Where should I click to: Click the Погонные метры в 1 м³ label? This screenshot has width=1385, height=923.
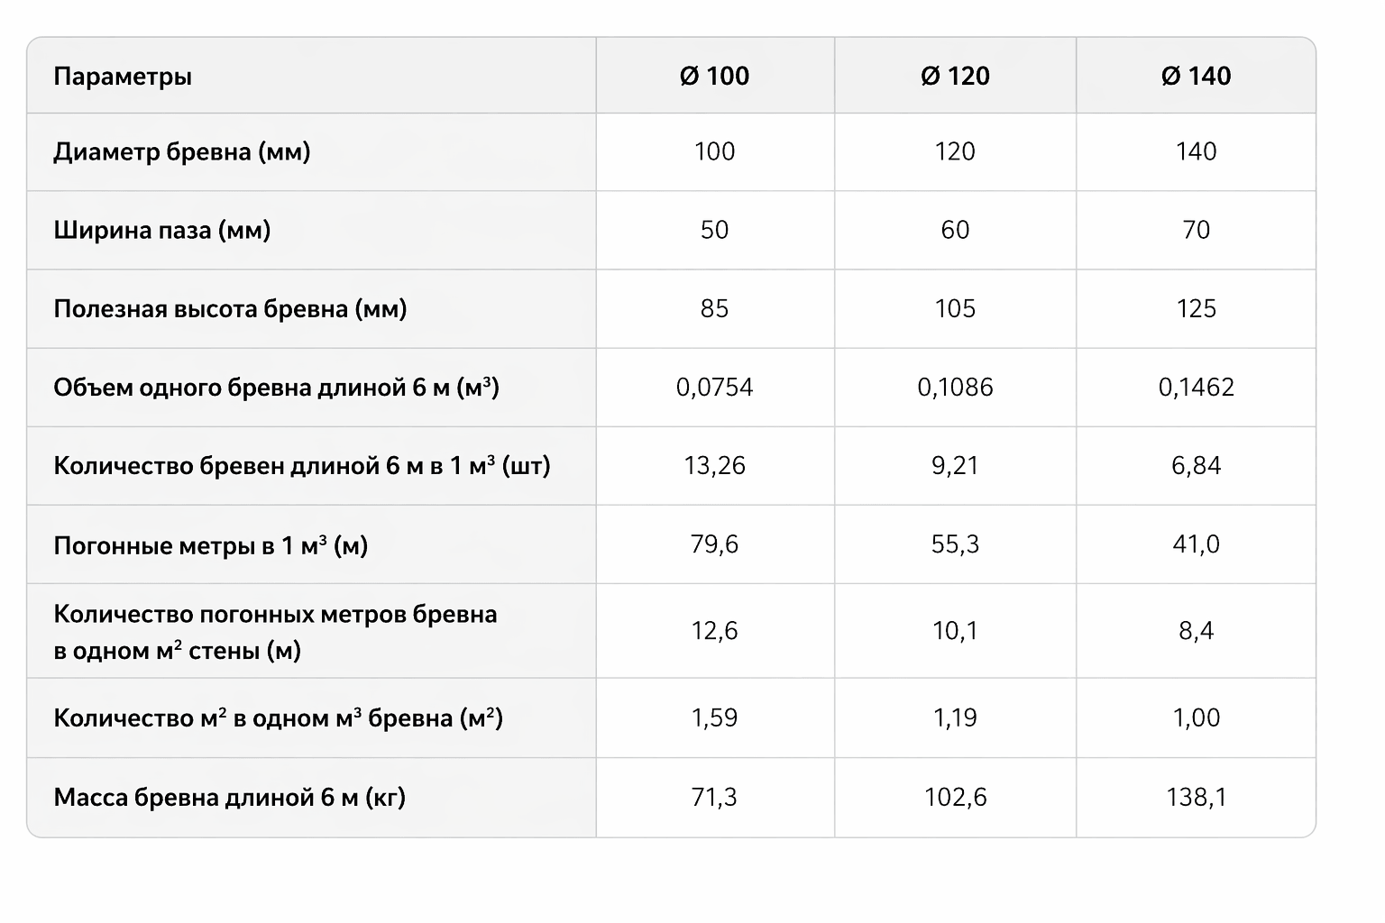pyautogui.click(x=211, y=545)
